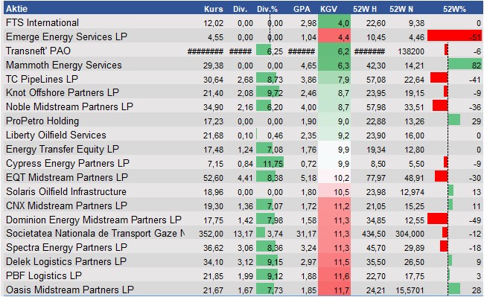484x297 pixels.
Task: Select the GPA column header
Action: [x=302, y=9]
